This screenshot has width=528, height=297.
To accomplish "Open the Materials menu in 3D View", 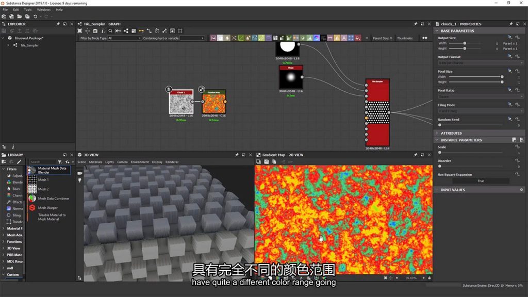I will coord(95,162).
